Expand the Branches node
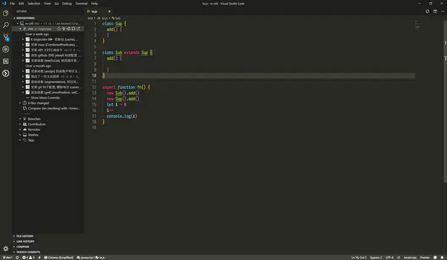 (34, 119)
